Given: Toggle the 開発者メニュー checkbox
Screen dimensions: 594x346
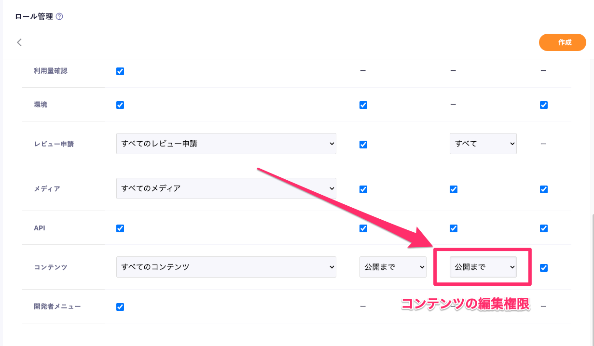Looking at the screenshot, I should pyautogui.click(x=120, y=307).
